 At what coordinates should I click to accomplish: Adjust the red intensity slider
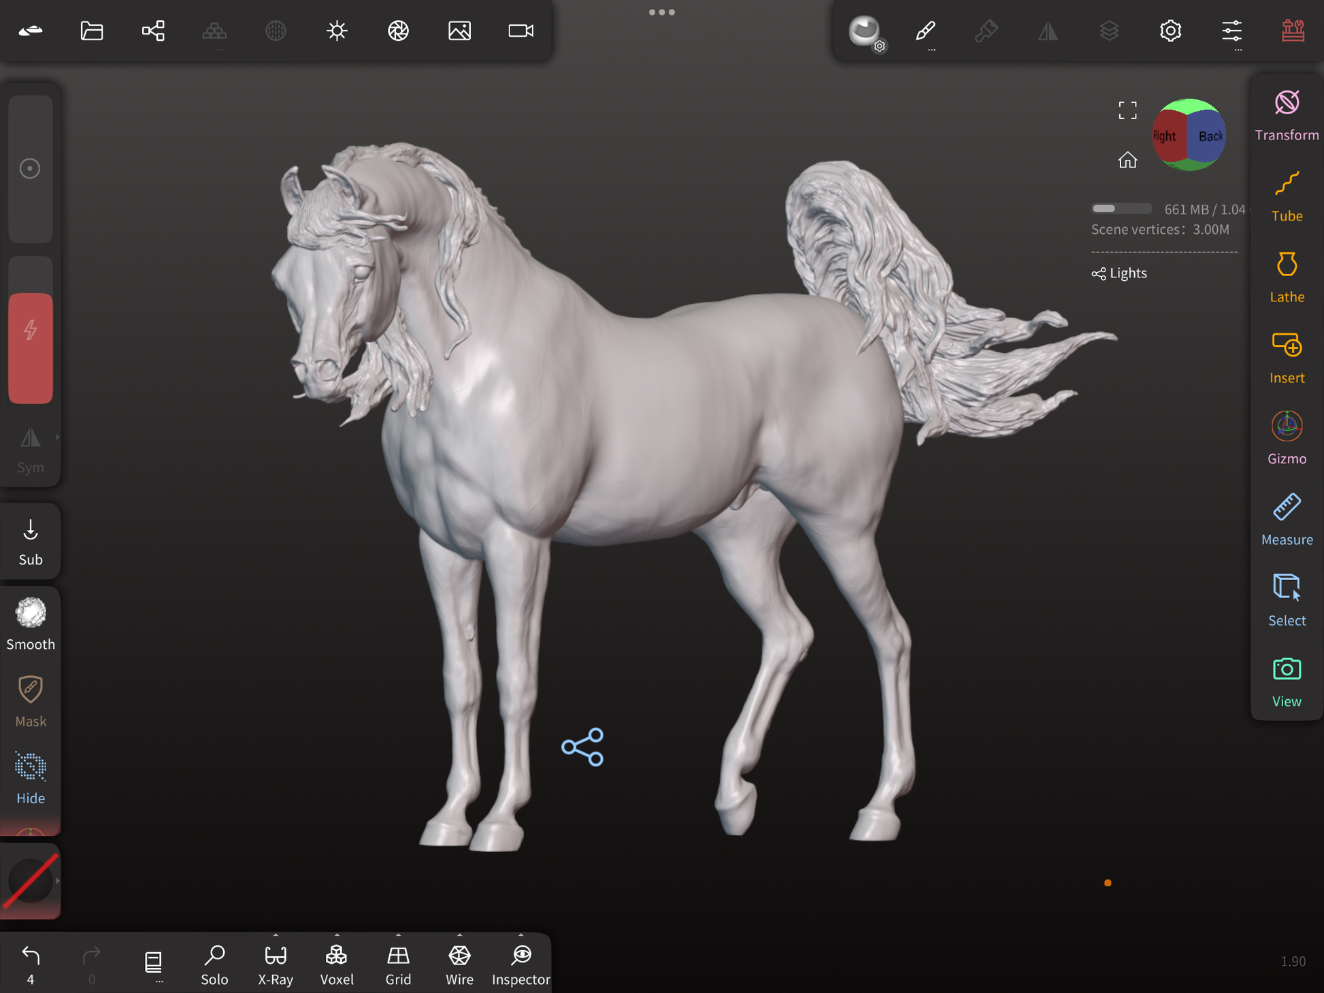click(31, 348)
